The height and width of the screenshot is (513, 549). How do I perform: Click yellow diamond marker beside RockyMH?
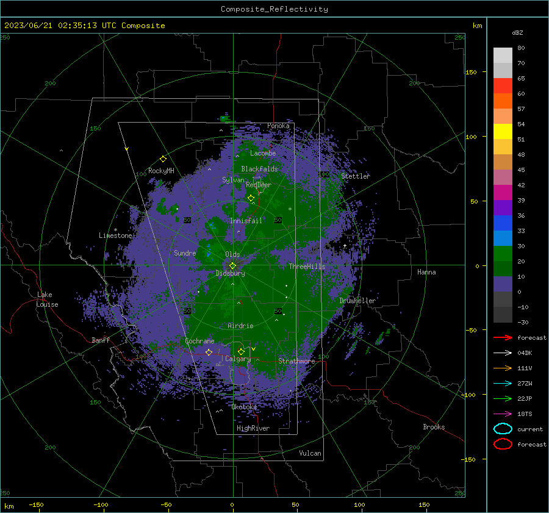coord(163,159)
